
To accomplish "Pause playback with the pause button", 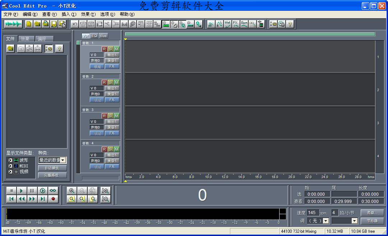I will coord(32,190).
